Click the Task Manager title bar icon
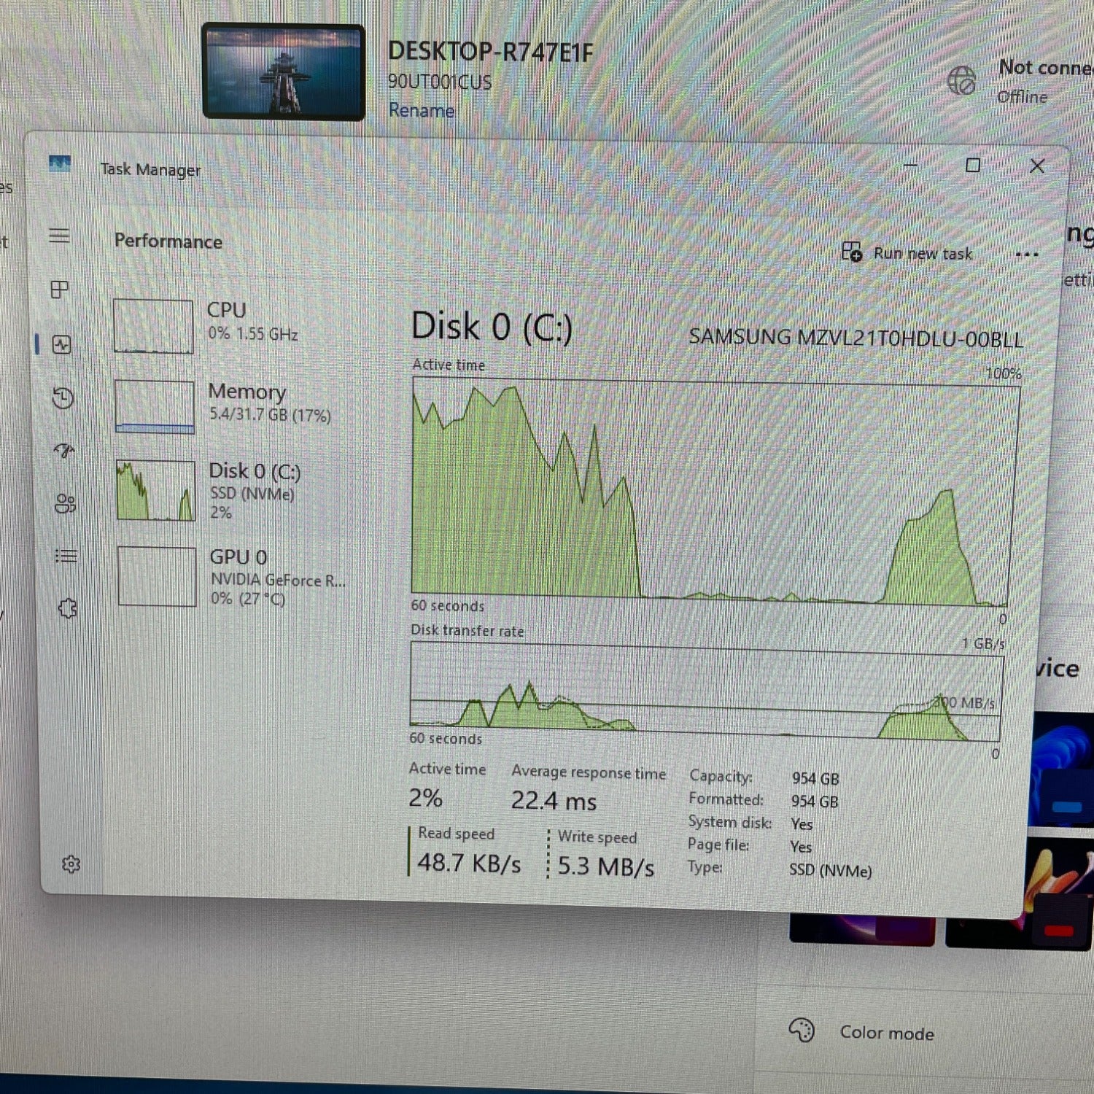Screen dimensions: 1094x1094 (60, 163)
